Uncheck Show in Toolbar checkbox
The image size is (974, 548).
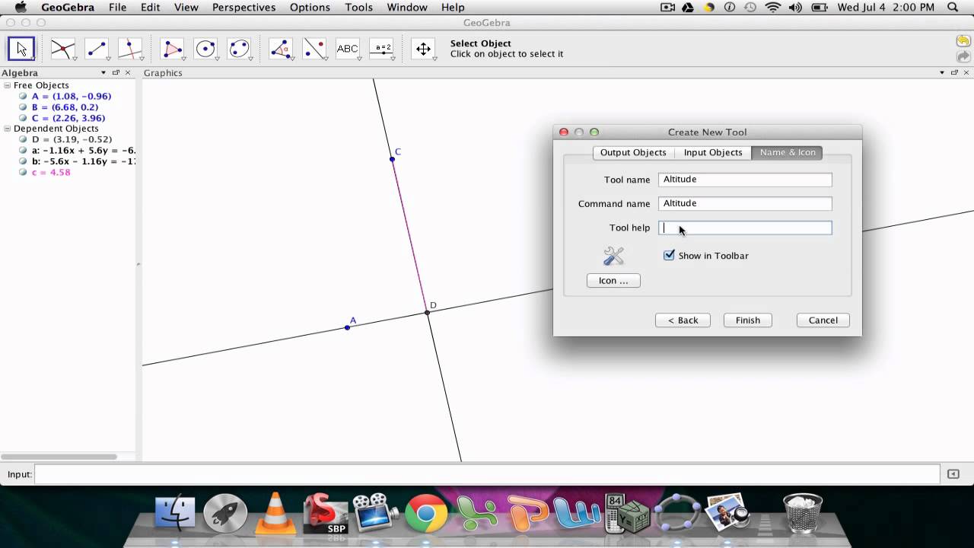(x=669, y=255)
